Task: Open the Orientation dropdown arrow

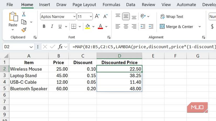Action: click(x=148, y=17)
